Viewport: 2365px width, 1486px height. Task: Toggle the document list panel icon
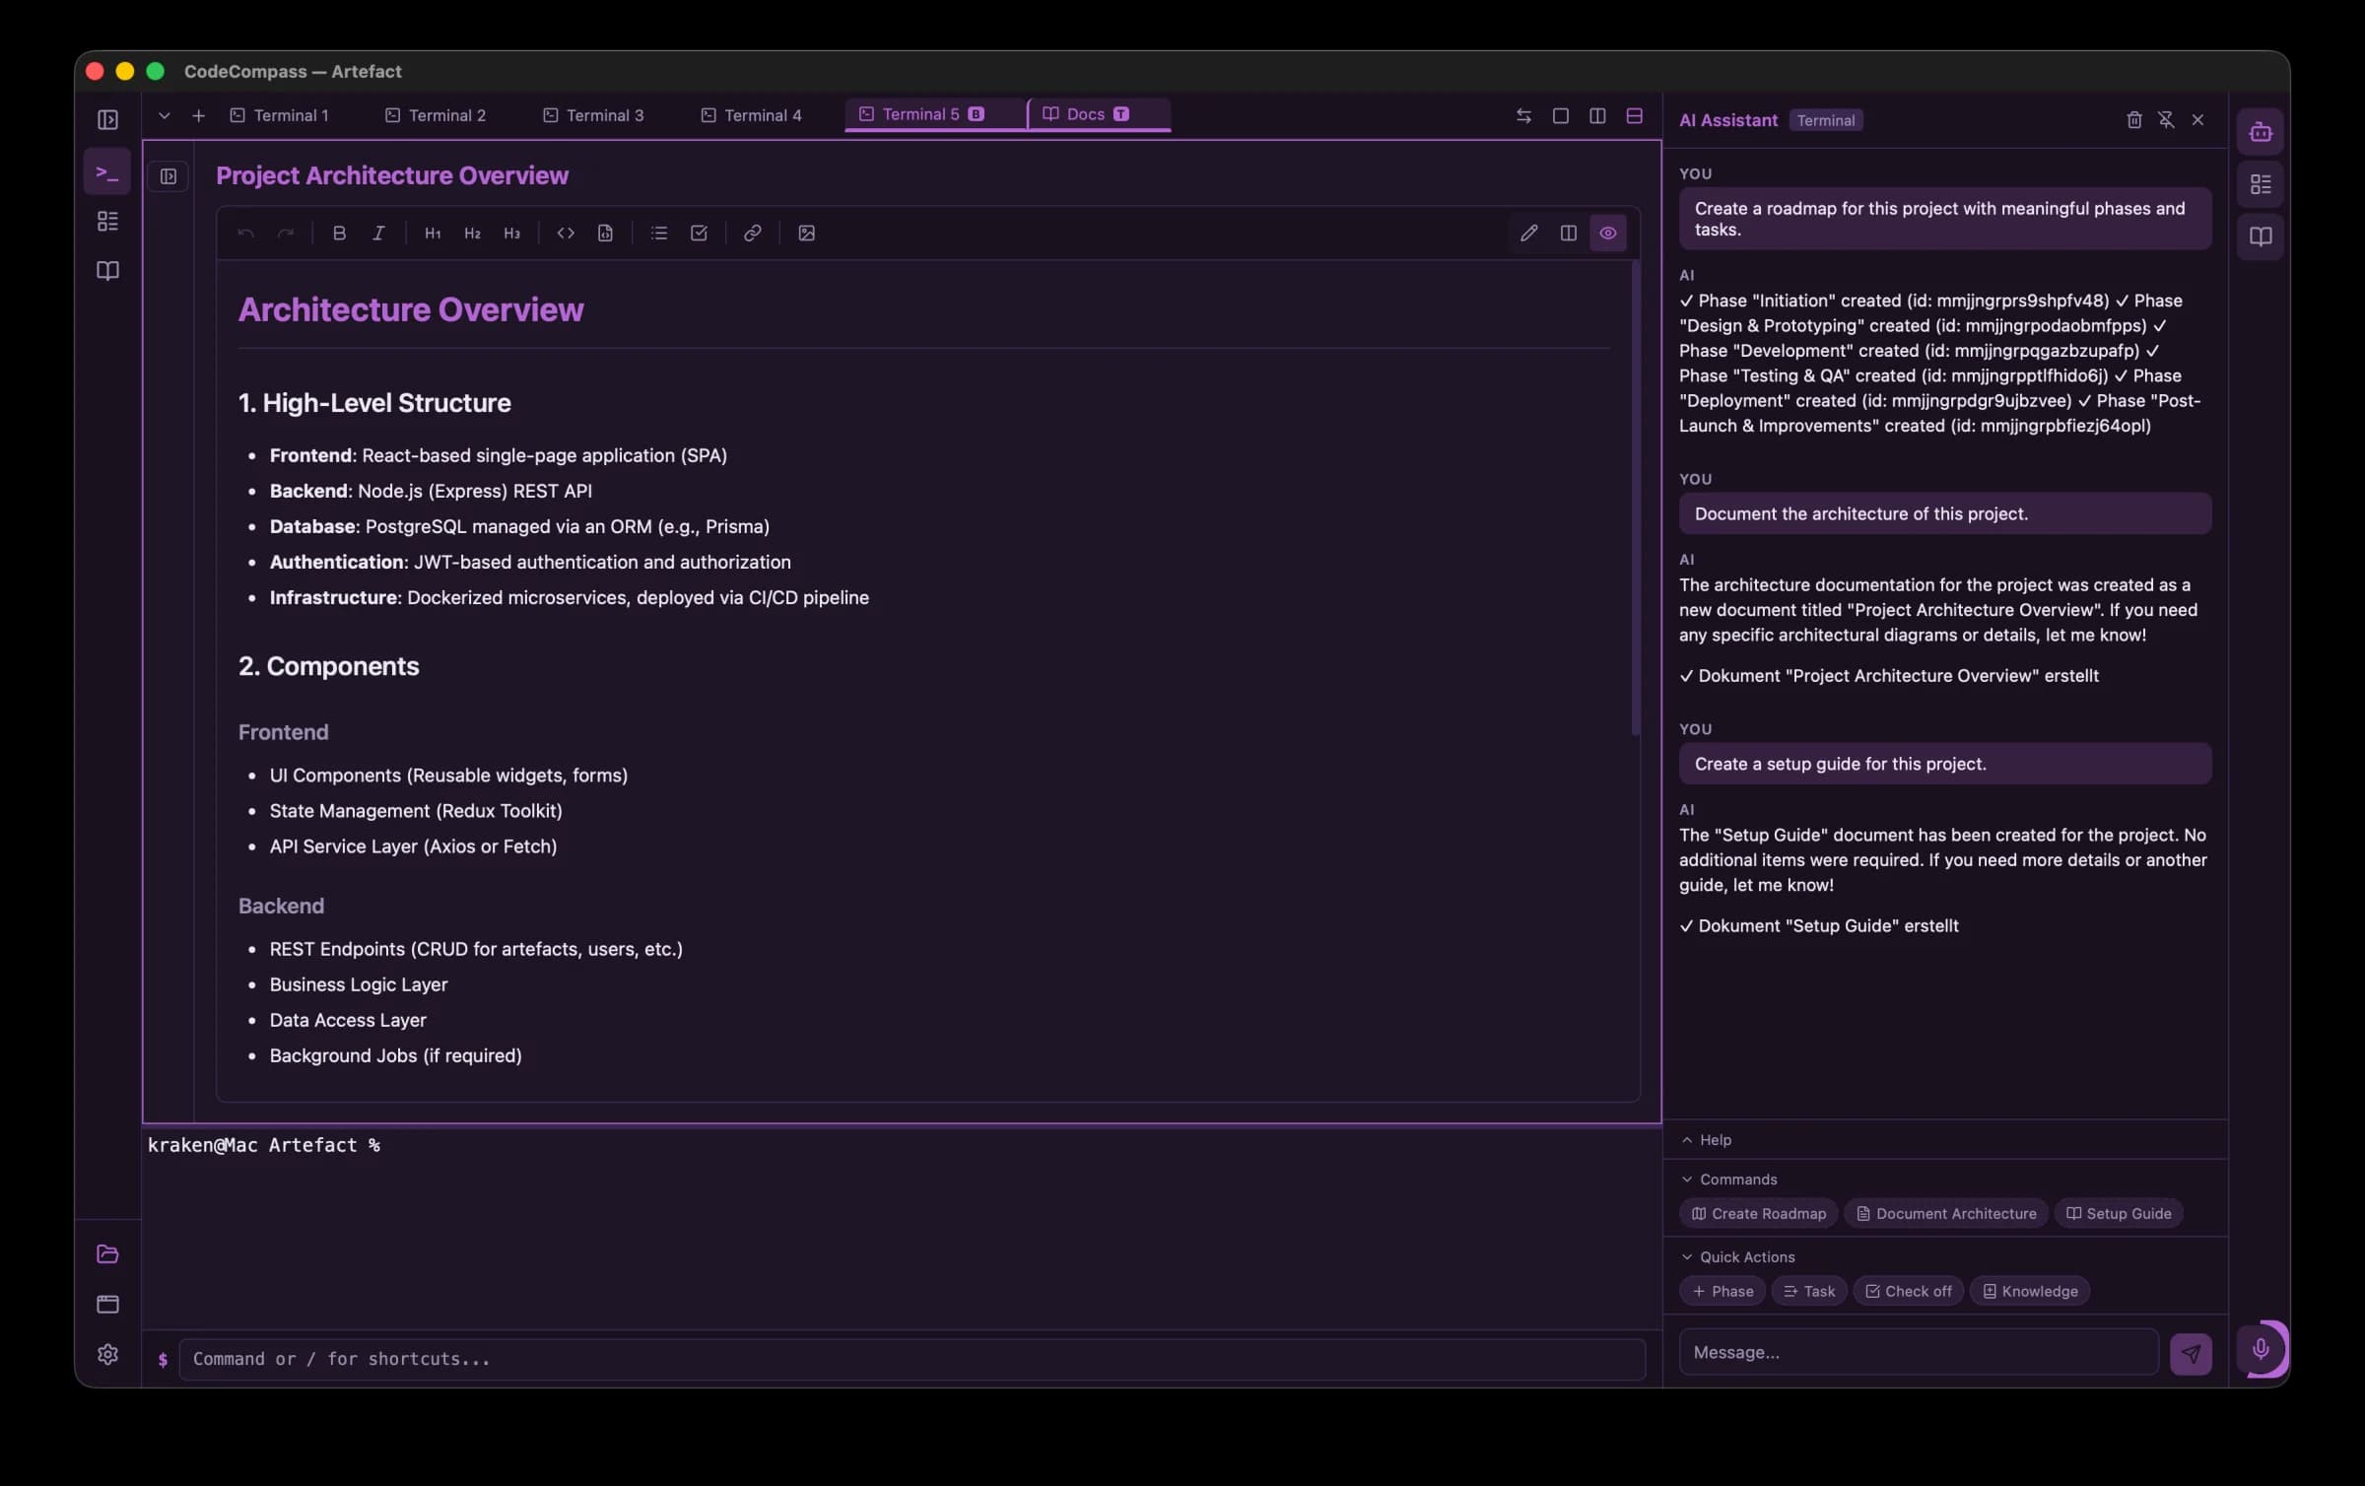click(x=169, y=176)
